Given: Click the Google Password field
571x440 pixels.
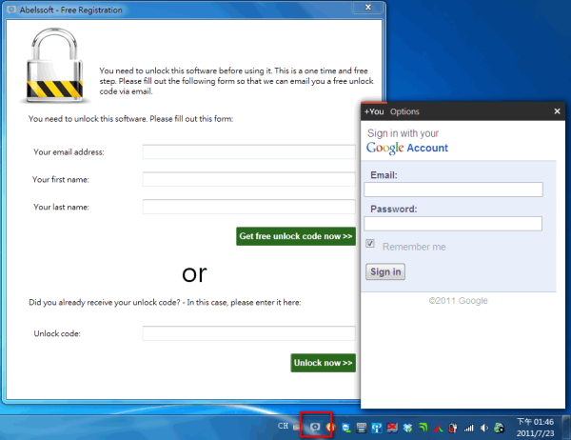Looking at the screenshot, I should [x=453, y=223].
